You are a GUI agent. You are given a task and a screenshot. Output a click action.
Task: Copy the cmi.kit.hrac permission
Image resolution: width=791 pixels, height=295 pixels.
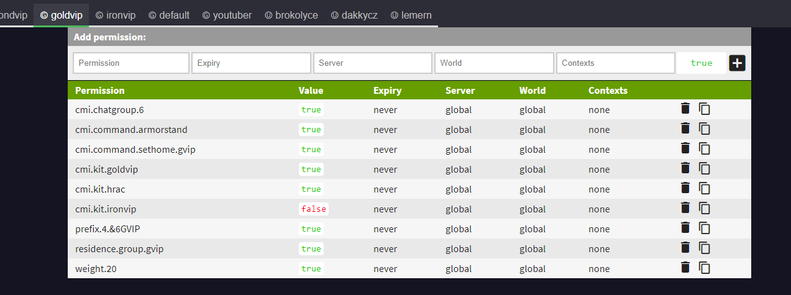(704, 188)
